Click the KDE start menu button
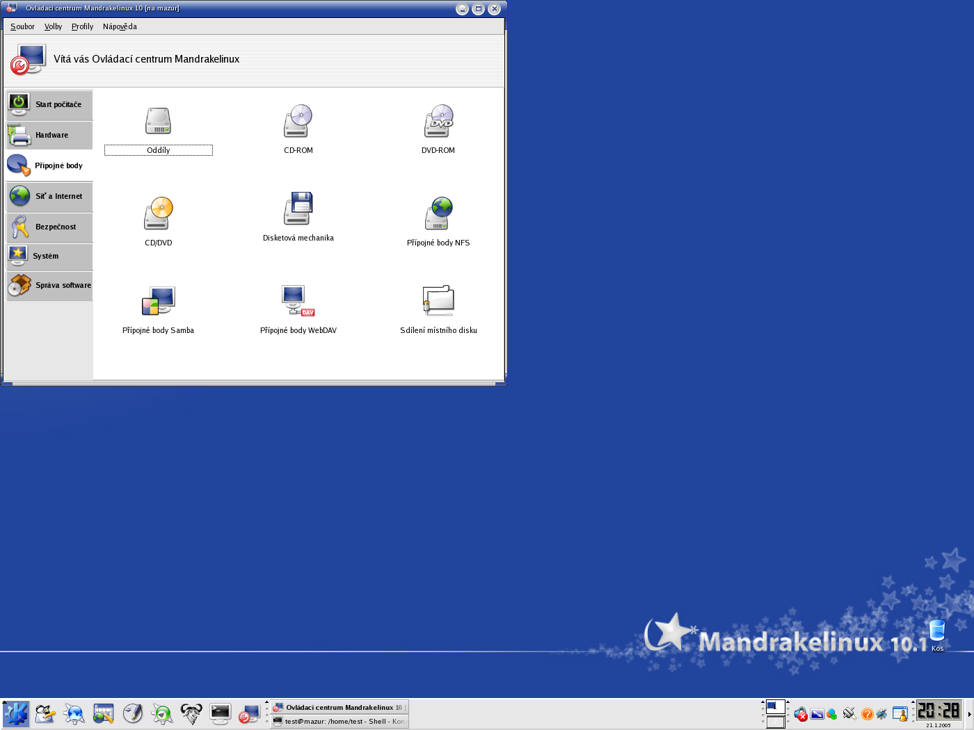 pos(16,714)
